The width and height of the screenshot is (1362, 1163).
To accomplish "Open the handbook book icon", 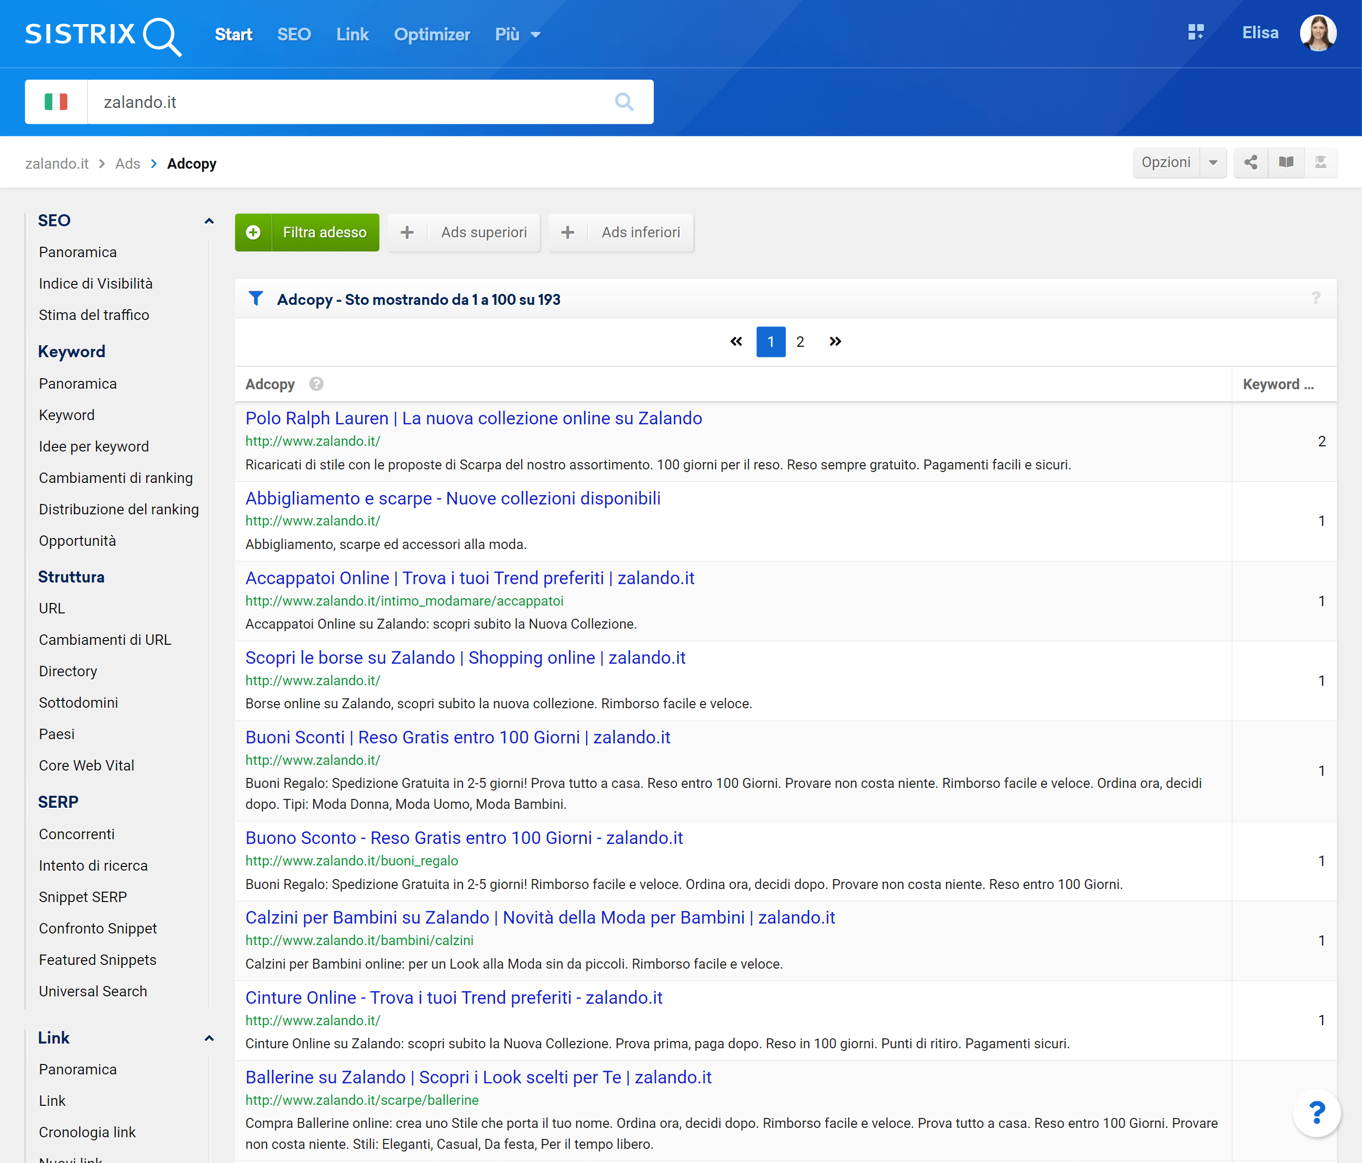I will [1286, 162].
